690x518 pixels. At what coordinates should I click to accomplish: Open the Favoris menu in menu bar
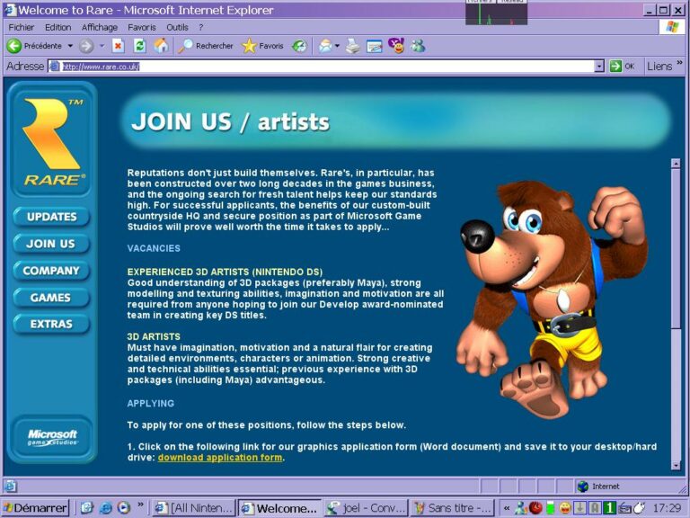(142, 27)
